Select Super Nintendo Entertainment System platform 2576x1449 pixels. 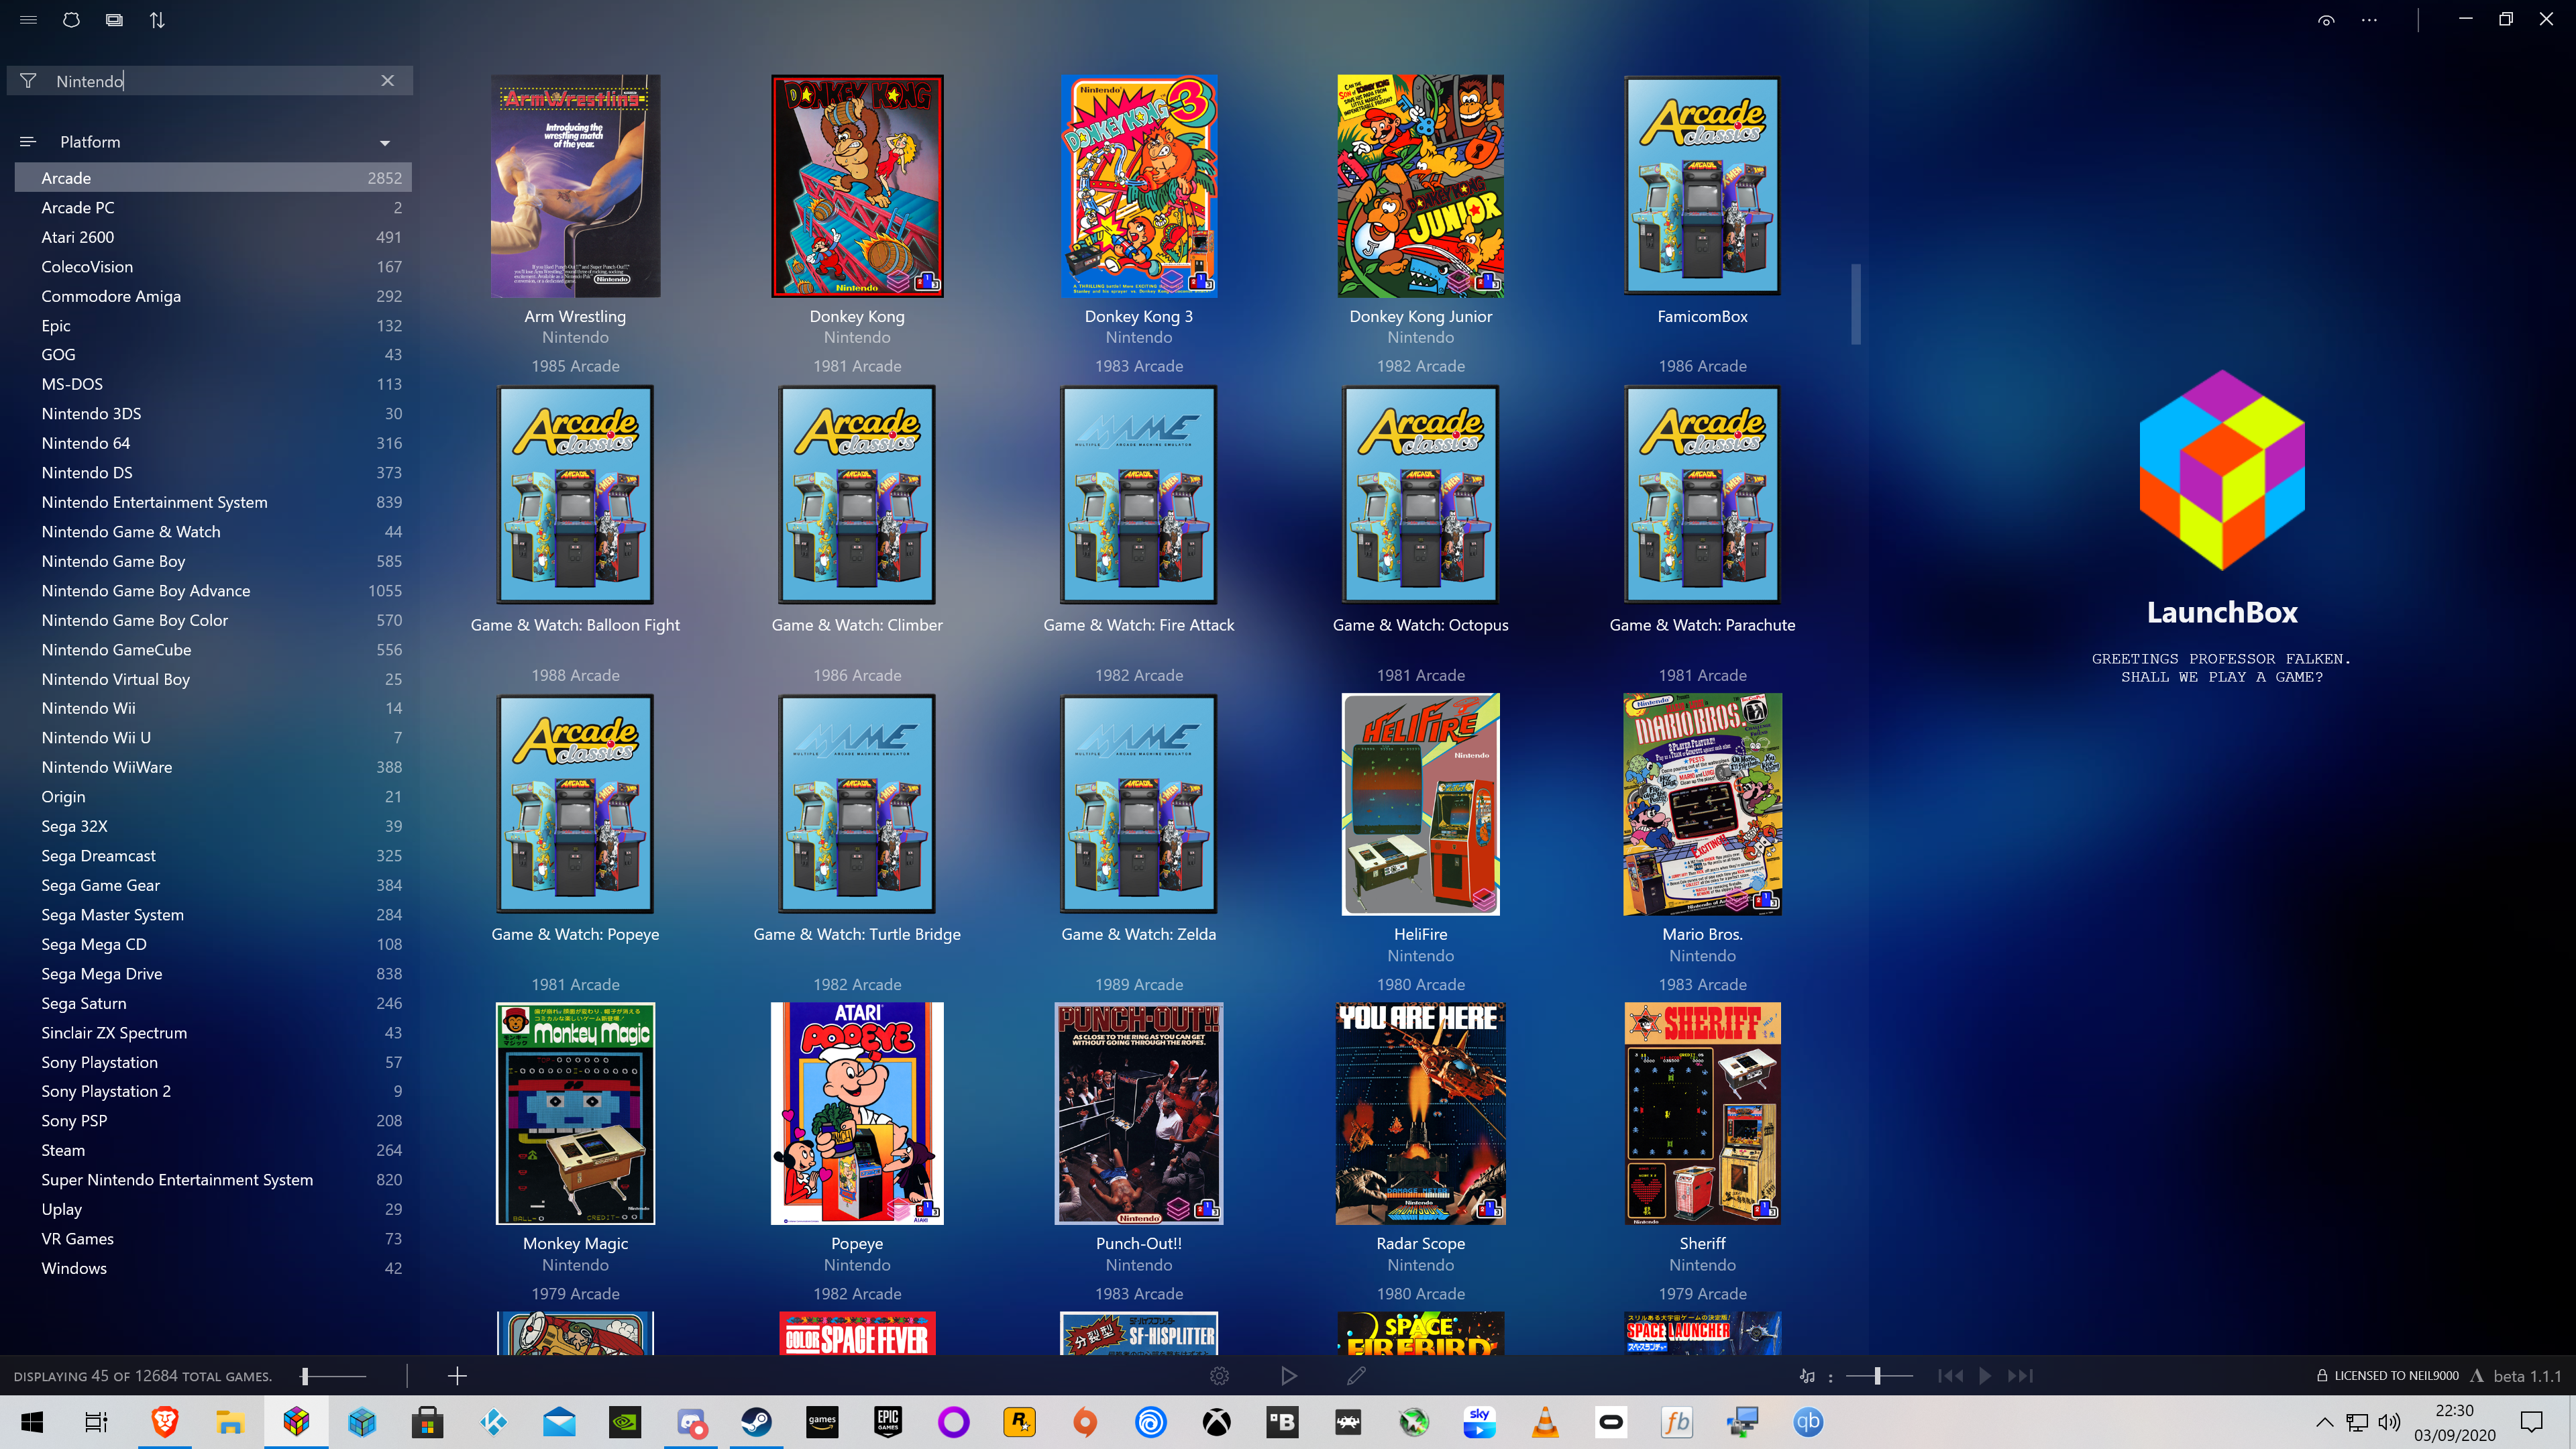click(213, 1180)
